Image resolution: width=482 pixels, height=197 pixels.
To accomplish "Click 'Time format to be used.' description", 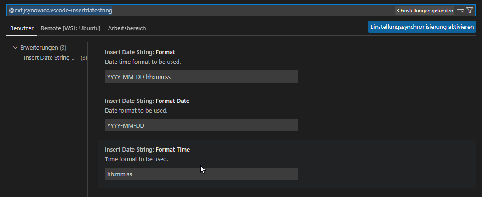I will click(136, 159).
